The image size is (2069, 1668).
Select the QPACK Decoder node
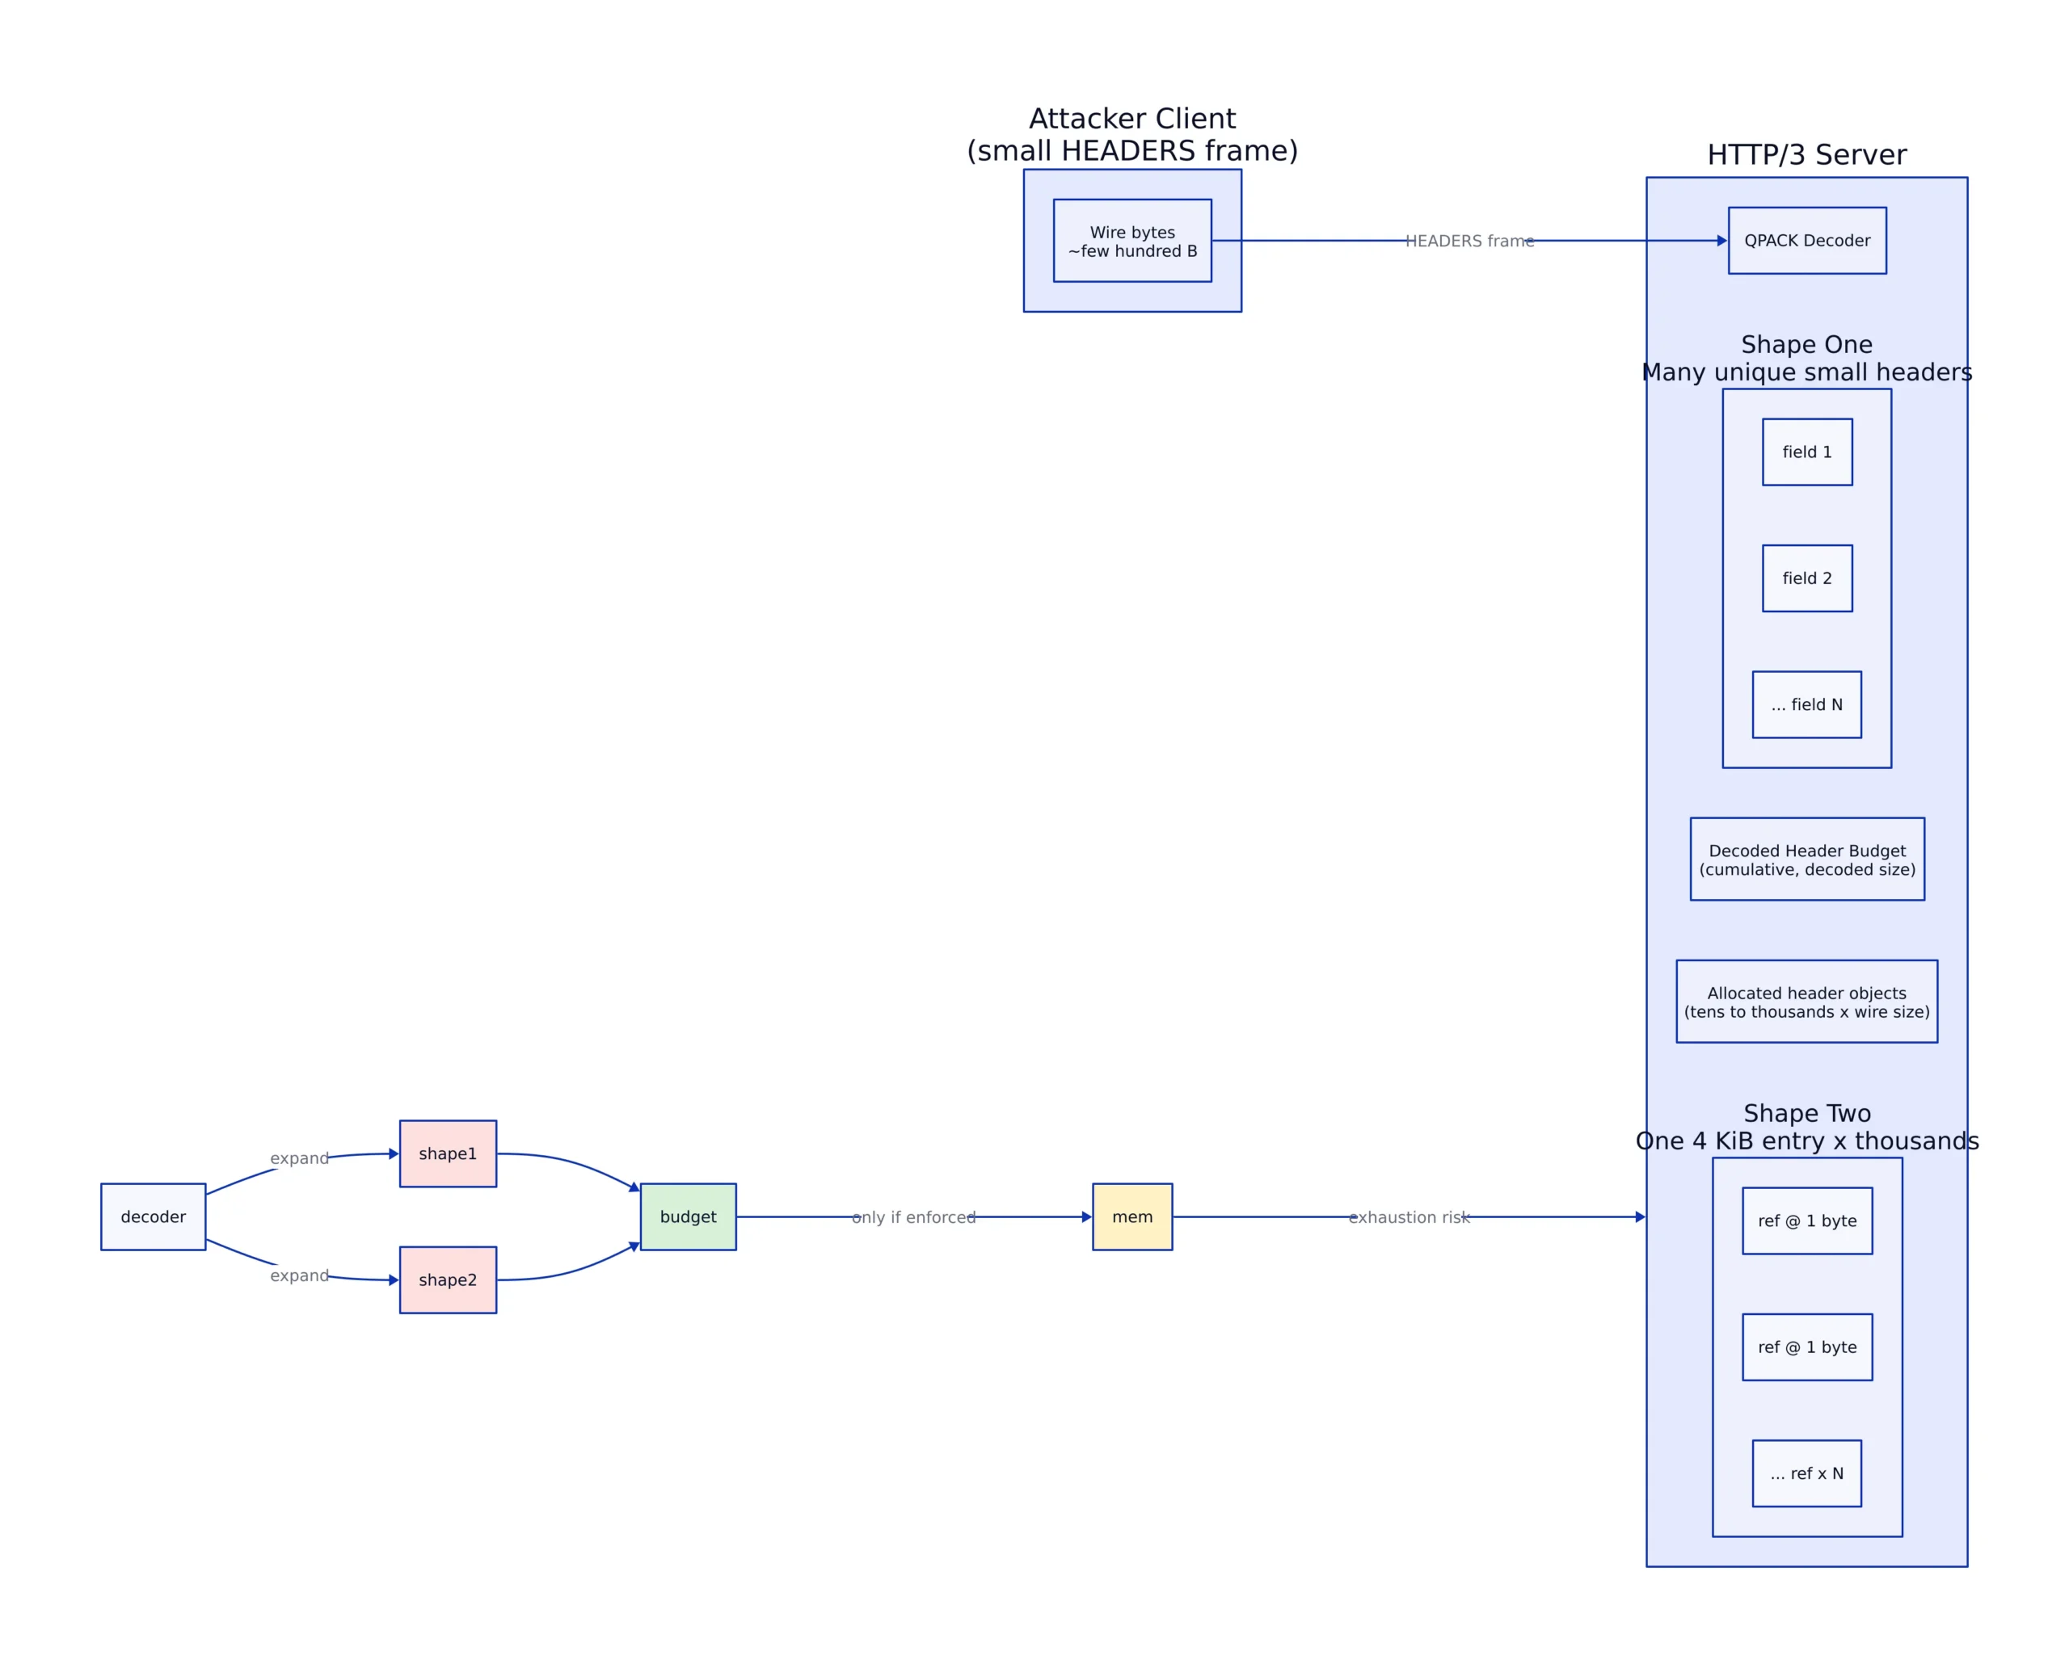(x=1807, y=242)
